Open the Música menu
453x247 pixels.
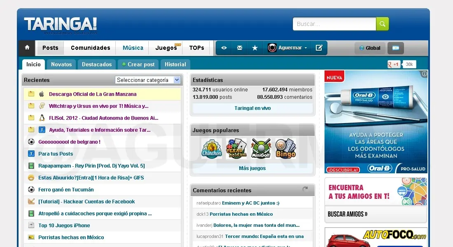[x=133, y=48]
